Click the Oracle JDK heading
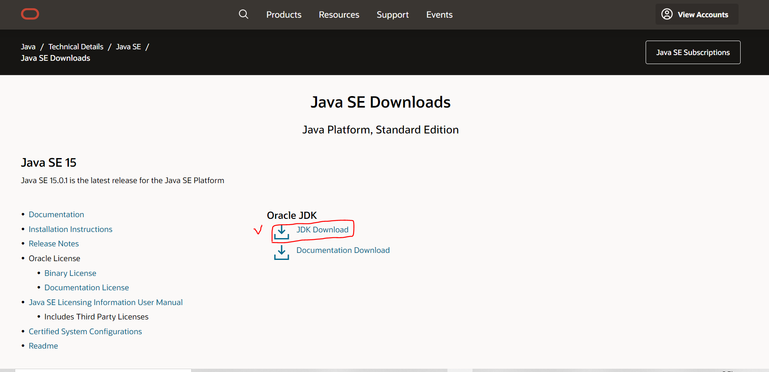The height and width of the screenshot is (372, 769). 292,215
